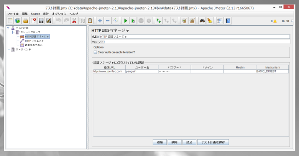Open Search with the binoculars icon
This screenshot has width=299, height=156.
[202, 21]
